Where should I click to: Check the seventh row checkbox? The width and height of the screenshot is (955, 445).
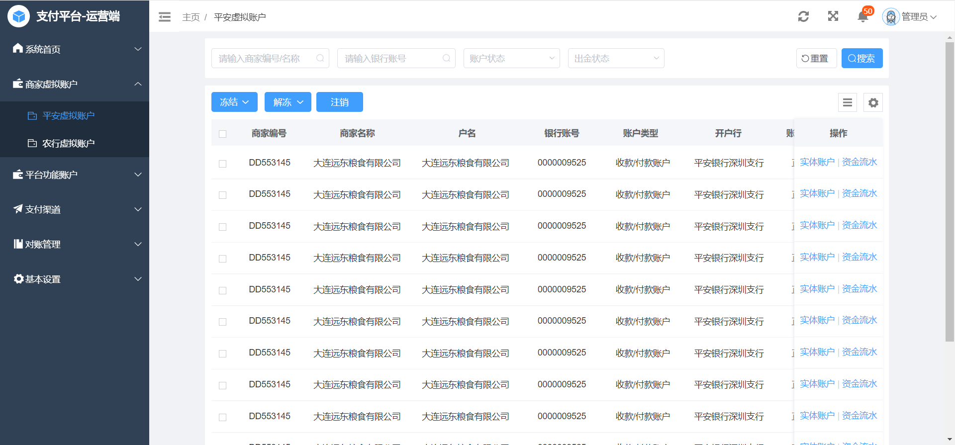coord(222,354)
